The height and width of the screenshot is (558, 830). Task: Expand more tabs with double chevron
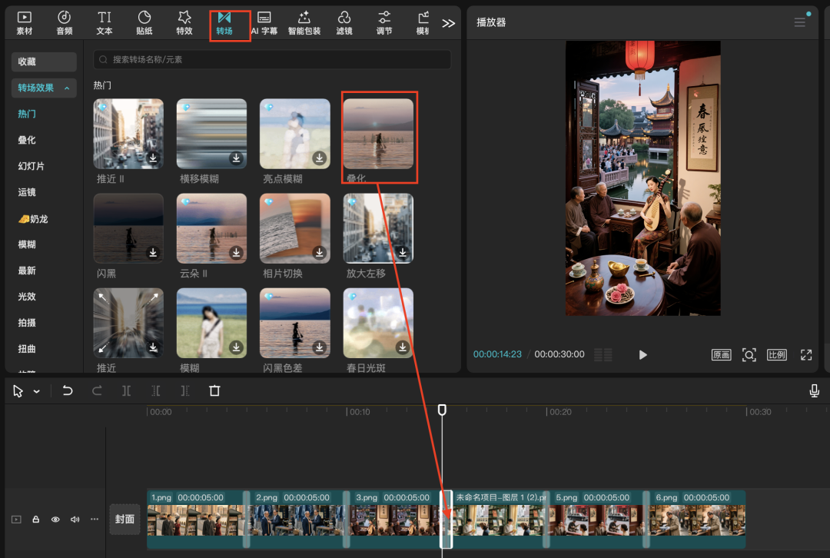pyautogui.click(x=449, y=23)
